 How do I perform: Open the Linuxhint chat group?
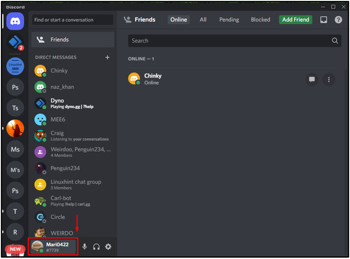click(73, 185)
